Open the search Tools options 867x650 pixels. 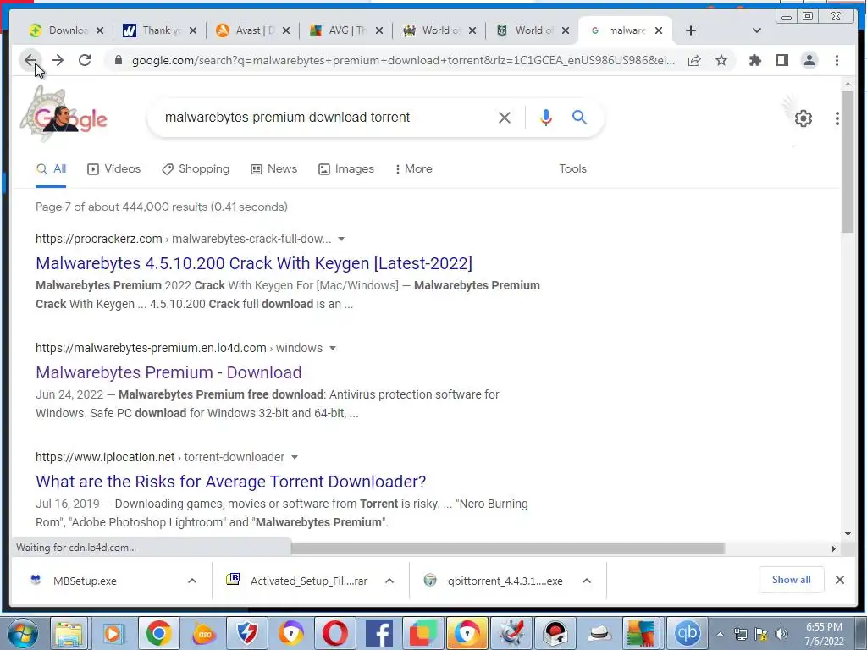tap(572, 168)
